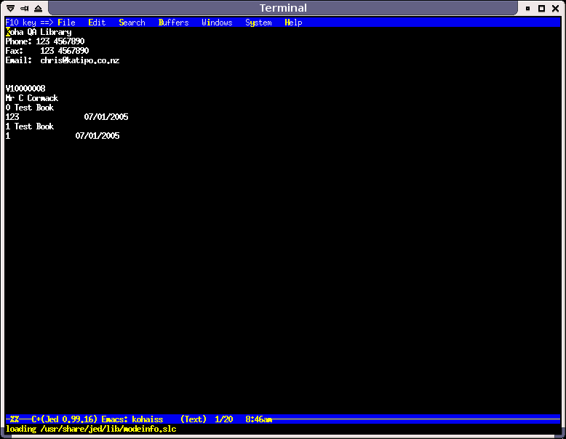Open the window menu icon in title bar
The image size is (566, 439).
tap(10, 8)
